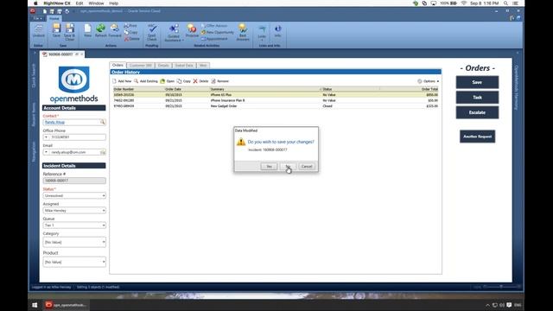This screenshot has width=553, height=311.
Task: Switch to the Details tab
Action: tap(163, 66)
